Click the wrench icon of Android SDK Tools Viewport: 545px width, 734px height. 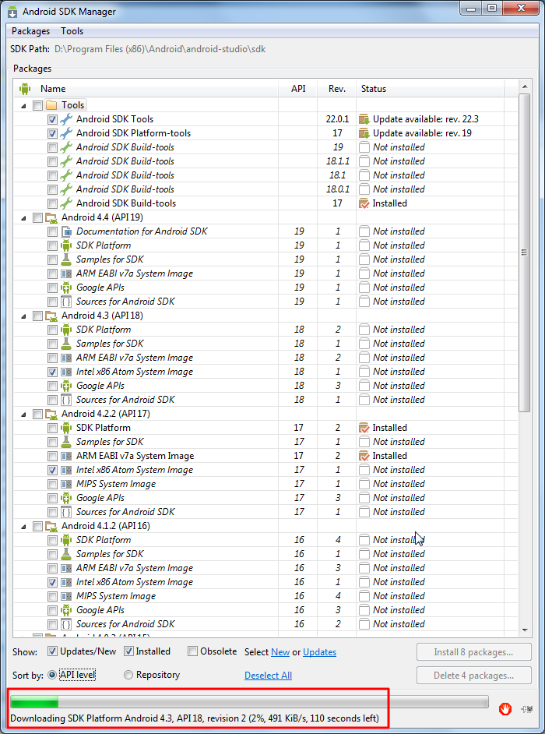66,119
